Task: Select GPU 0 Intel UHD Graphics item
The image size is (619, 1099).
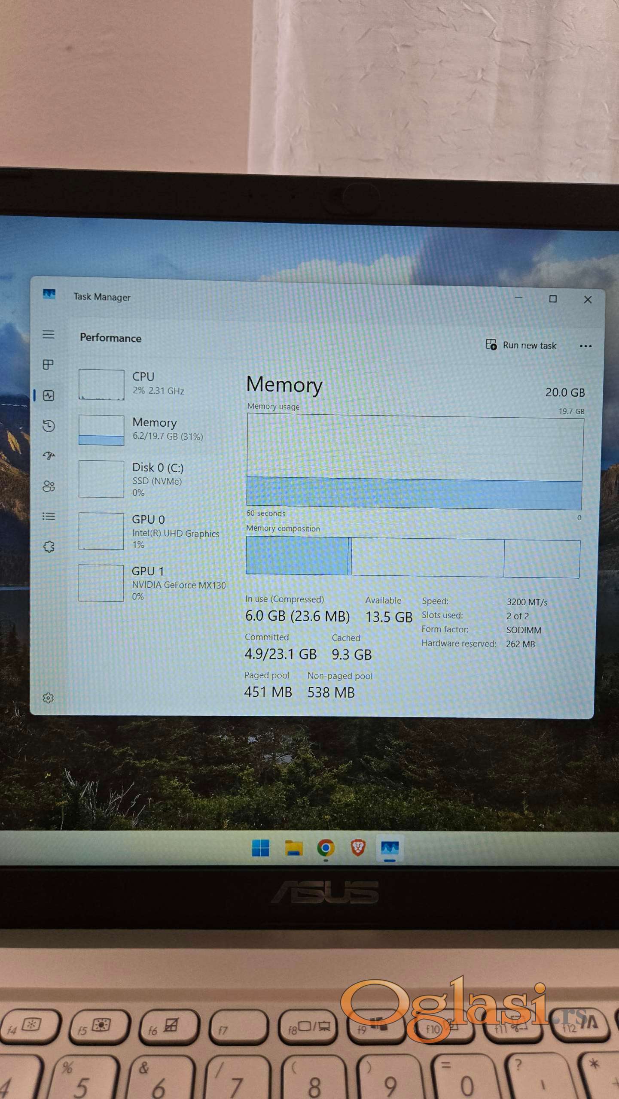Action: click(x=150, y=531)
